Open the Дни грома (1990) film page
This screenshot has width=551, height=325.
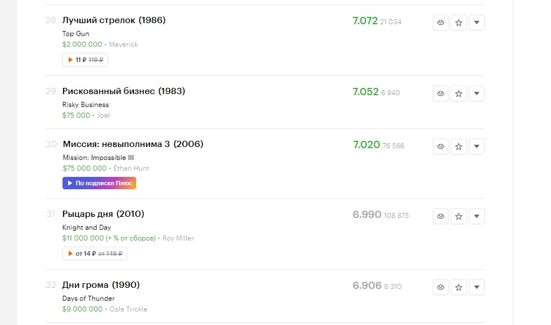point(101,285)
